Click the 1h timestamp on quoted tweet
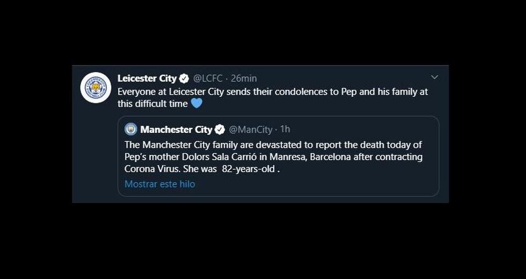This screenshot has height=279, width=526. pos(285,130)
